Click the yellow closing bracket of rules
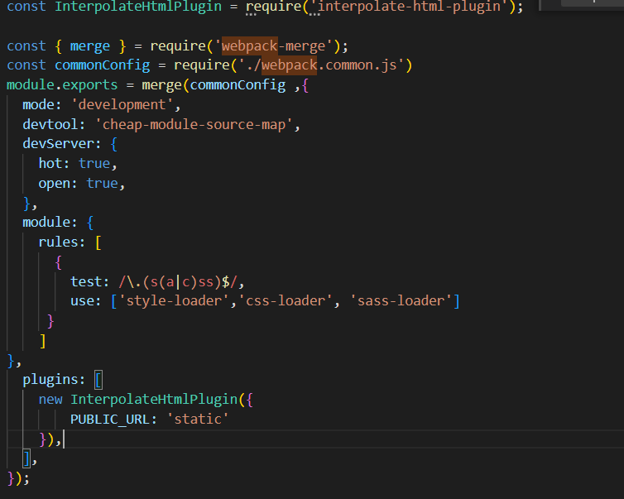This screenshot has height=499, width=624. tap(42, 341)
